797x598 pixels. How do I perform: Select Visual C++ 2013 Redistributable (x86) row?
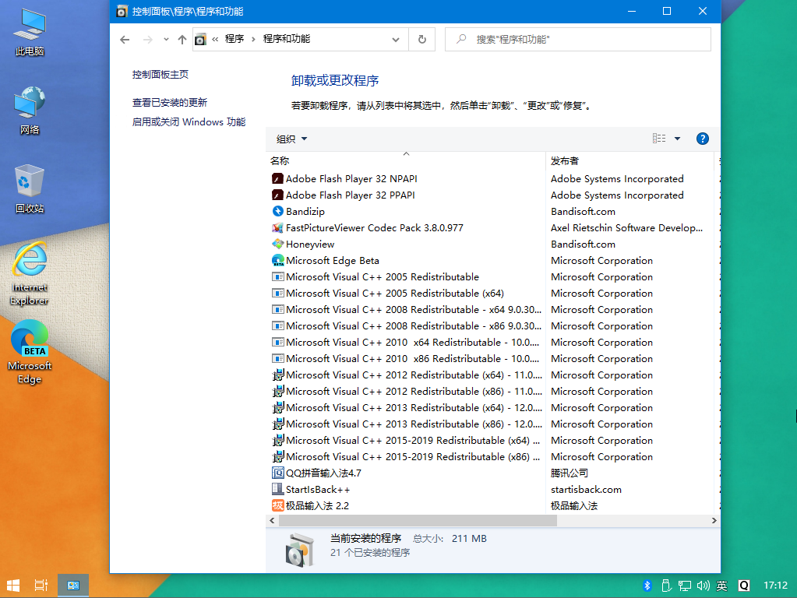pos(493,424)
